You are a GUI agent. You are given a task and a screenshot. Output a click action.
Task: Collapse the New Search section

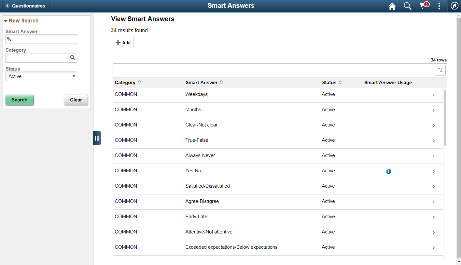[x=6, y=20]
